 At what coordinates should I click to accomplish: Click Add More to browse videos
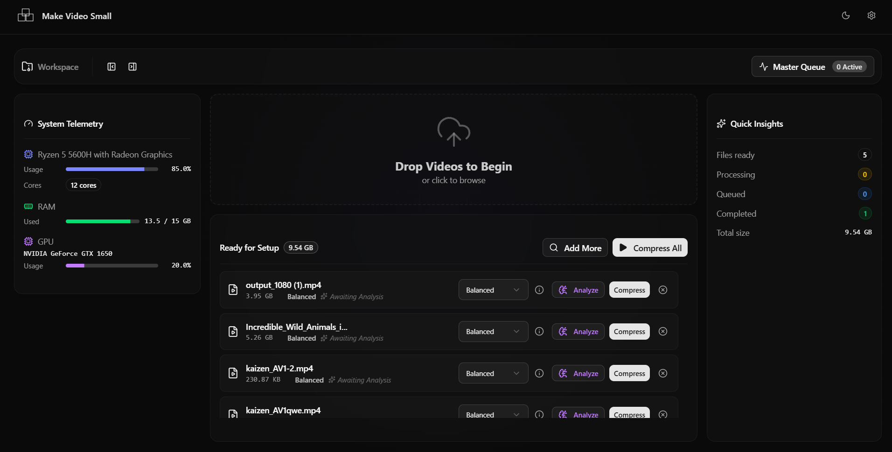point(575,248)
